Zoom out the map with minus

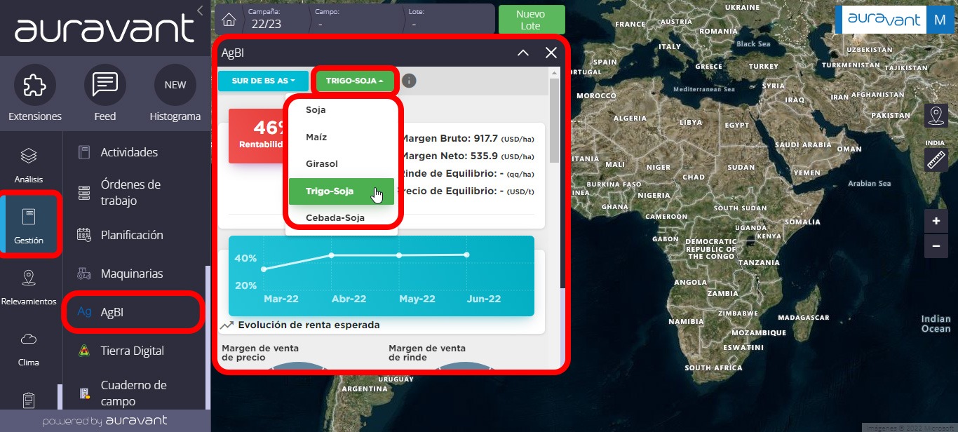pos(936,247)
